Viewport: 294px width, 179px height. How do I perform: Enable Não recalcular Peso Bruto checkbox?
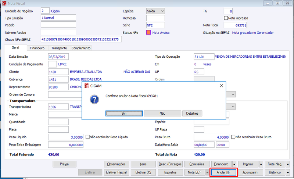tap(233, 137)
